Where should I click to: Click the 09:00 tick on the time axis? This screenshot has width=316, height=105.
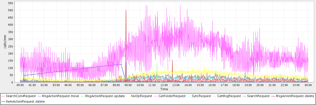tap(128, 85)
